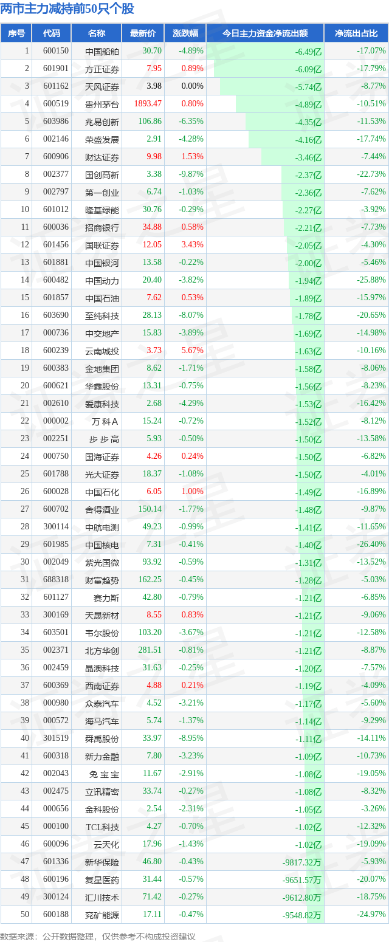
Task: Select 贵州茅台 price 1893.47
Action: pos(149,104)
